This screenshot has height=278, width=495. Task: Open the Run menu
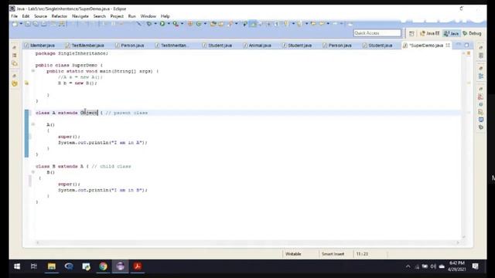[x=132, y=16]
